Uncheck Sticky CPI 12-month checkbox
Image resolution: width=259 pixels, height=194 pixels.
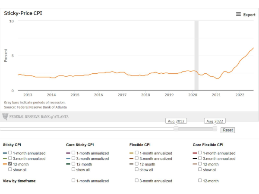click(10, 164)
